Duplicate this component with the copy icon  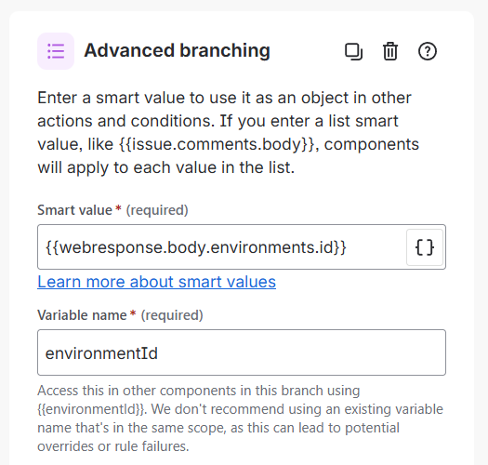pos(353,51)
